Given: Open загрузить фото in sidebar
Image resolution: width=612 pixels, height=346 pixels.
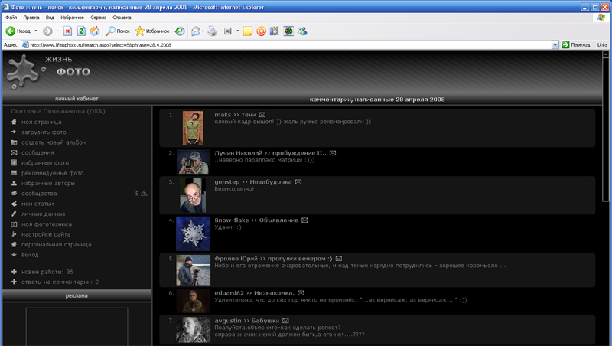Looking at the screenshot, I should (44, 132).
